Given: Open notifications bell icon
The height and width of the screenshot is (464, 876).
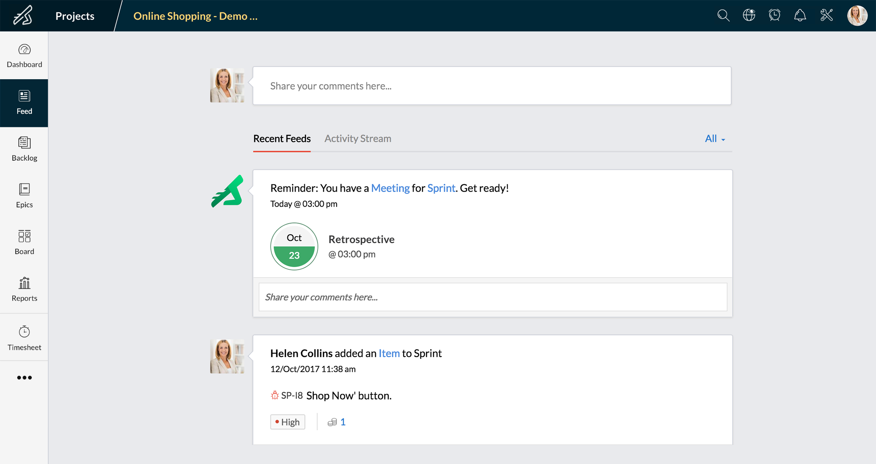Looking at the screenshot, I should [800, 15].
